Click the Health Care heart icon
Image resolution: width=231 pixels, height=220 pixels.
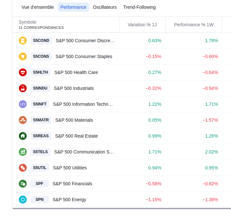[x=22, y=72]
